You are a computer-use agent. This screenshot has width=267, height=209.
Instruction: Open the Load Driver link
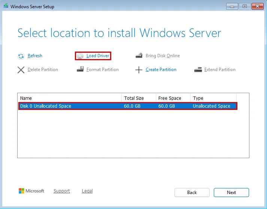tap(98, 56)
